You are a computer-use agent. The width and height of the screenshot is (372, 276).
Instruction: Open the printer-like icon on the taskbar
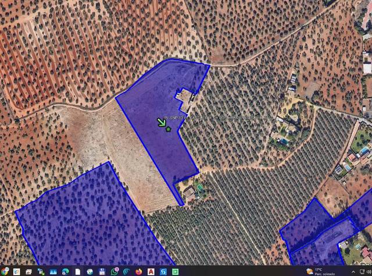(28, 271)
